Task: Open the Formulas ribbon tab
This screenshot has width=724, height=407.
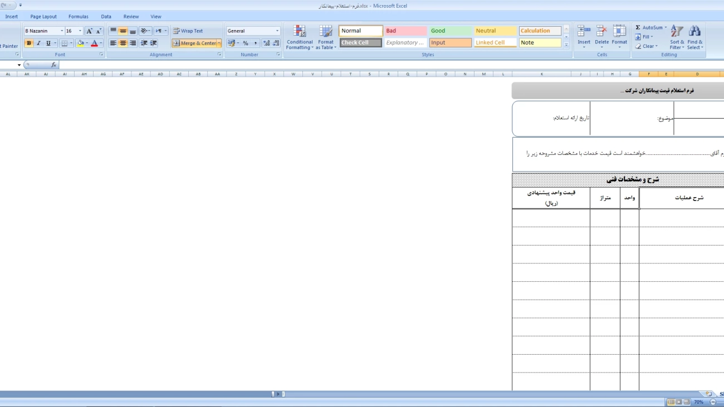Action: coord(79,17)
